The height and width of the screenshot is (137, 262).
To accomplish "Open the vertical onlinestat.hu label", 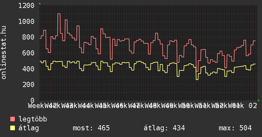I will tap(4, 53).
